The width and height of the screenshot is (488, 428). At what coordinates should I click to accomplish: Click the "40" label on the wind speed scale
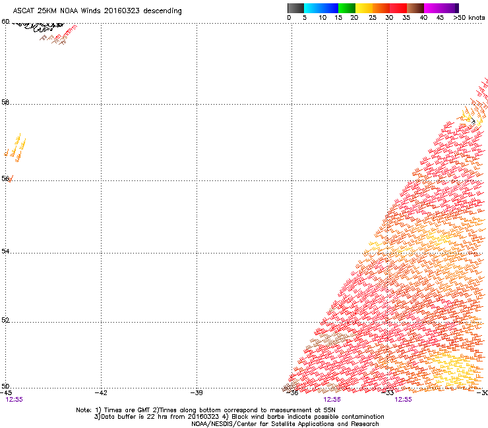(x=423, y=18)
